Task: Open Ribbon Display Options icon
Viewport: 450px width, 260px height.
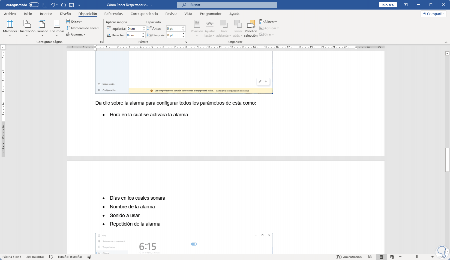Action: click(x=406, y=5)
